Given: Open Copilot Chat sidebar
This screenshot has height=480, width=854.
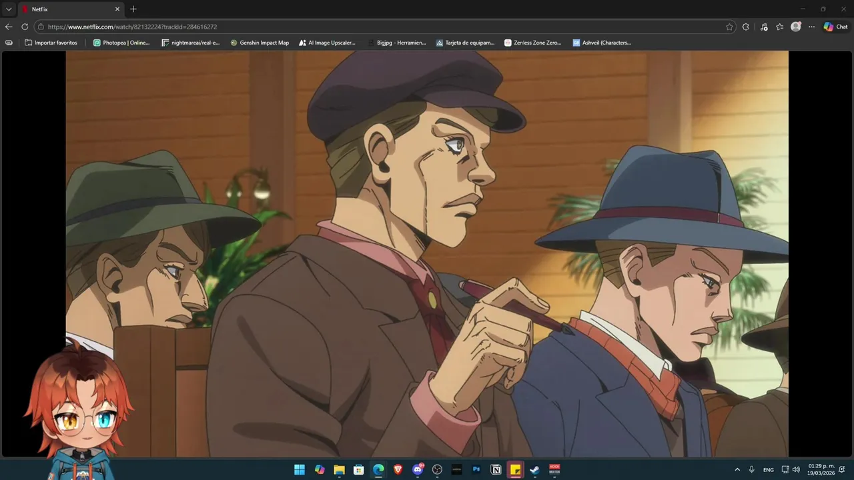Looking at the screenshot, I should [835, 27].
